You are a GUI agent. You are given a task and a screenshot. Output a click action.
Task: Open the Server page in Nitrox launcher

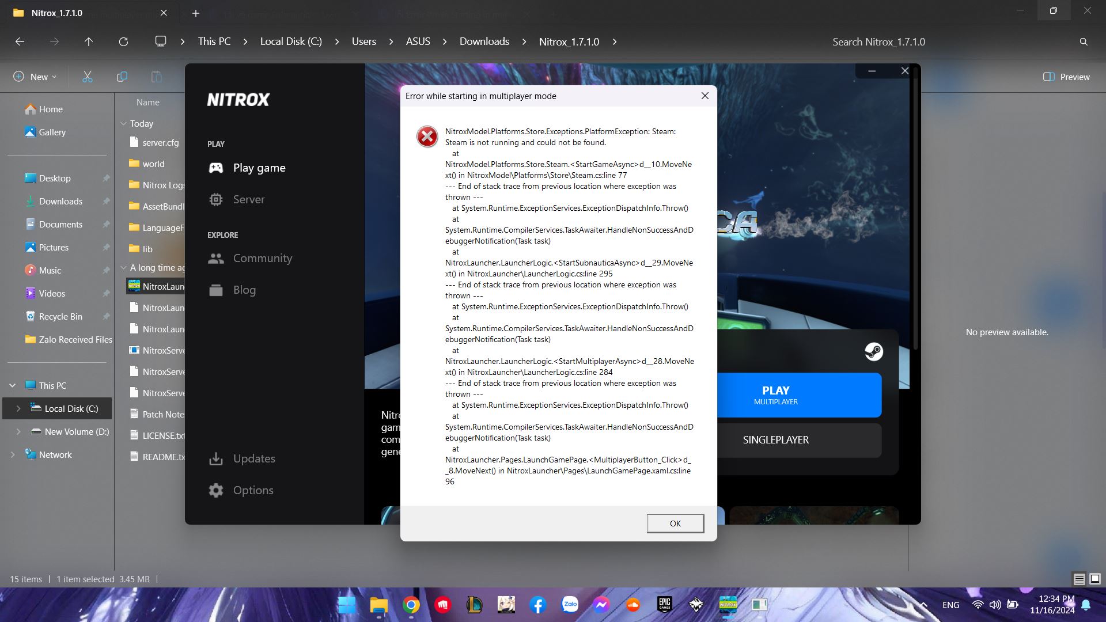tap(249, 199)
